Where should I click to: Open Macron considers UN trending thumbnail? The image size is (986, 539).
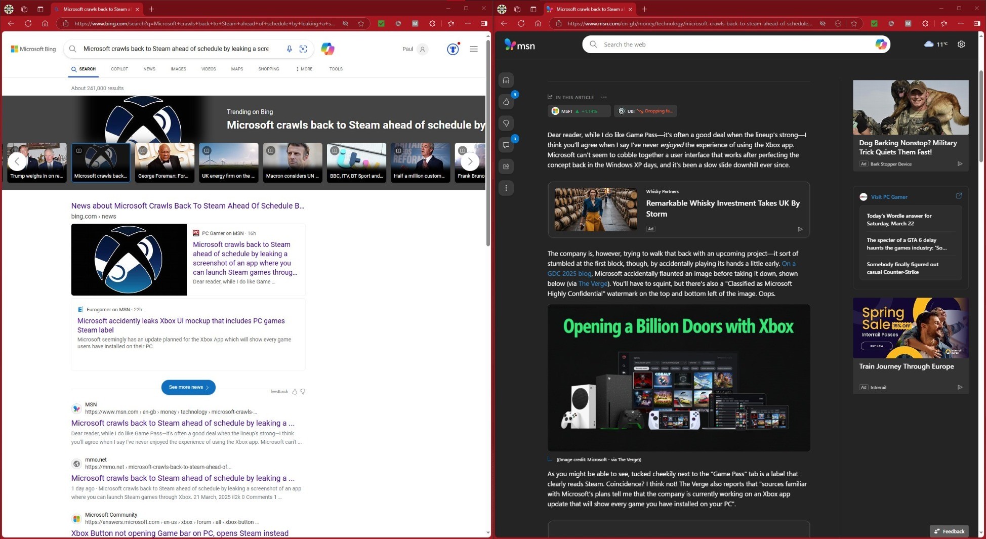pyautogui.click(x=293, y=162)
